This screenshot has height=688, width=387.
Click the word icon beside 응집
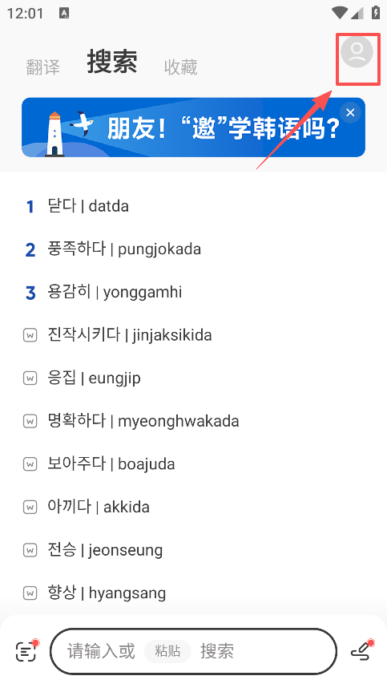(30, 378)
